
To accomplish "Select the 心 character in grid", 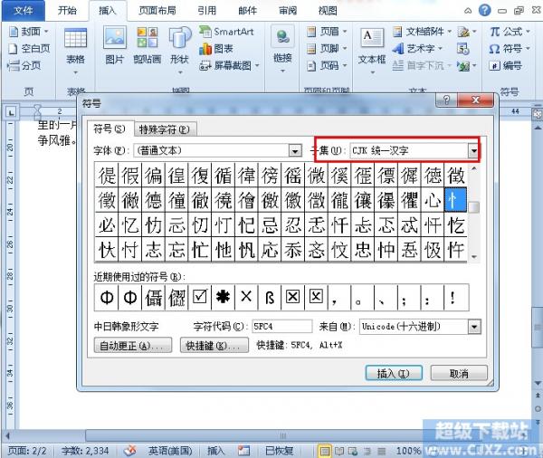I will (x=433, y=200).
